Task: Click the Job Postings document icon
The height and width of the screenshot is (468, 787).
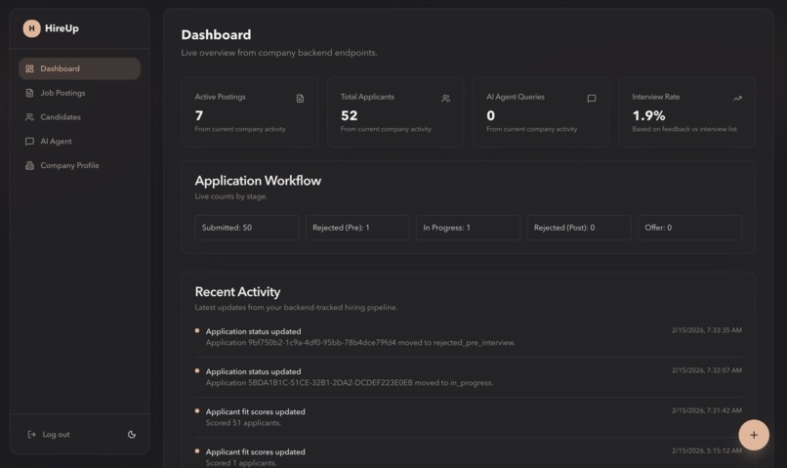Action: 29,93
